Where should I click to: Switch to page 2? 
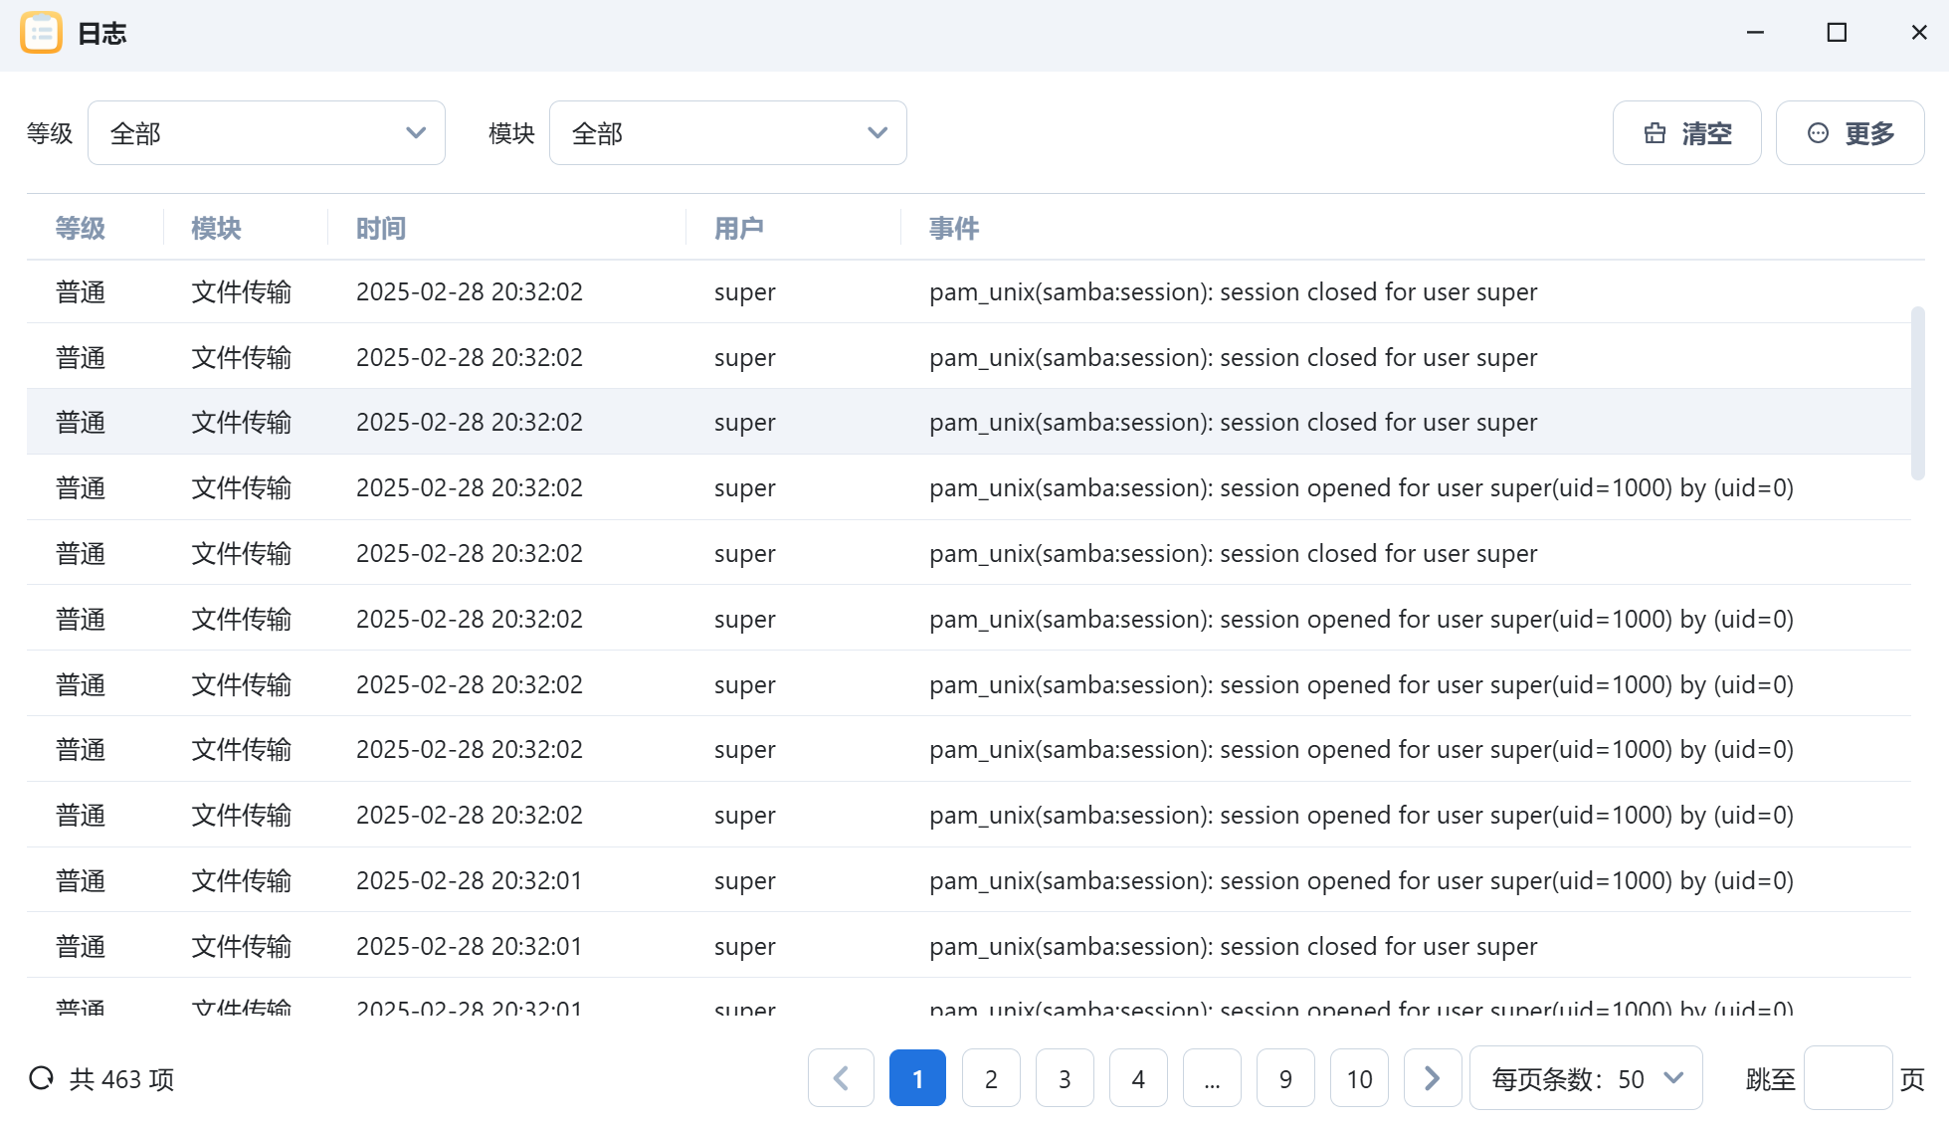coord(991,1078)
